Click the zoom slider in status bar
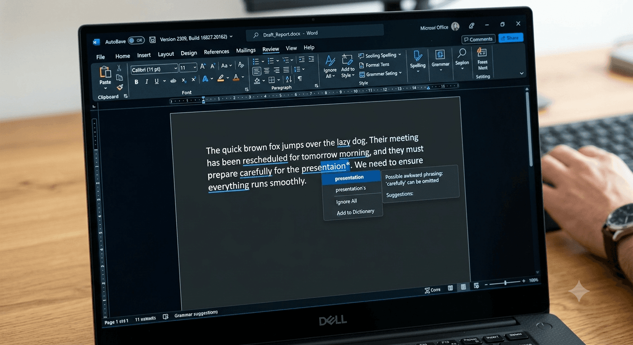This screenshot has width=633, height=345. pos(505,283)
